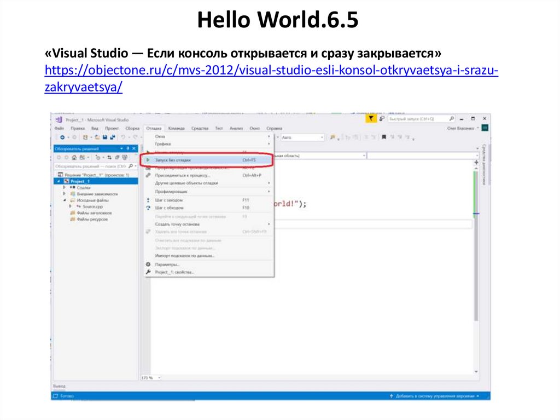
Task: Click the Step Over icon beside Шаг с обходом
Action: [x=148, y=208]
